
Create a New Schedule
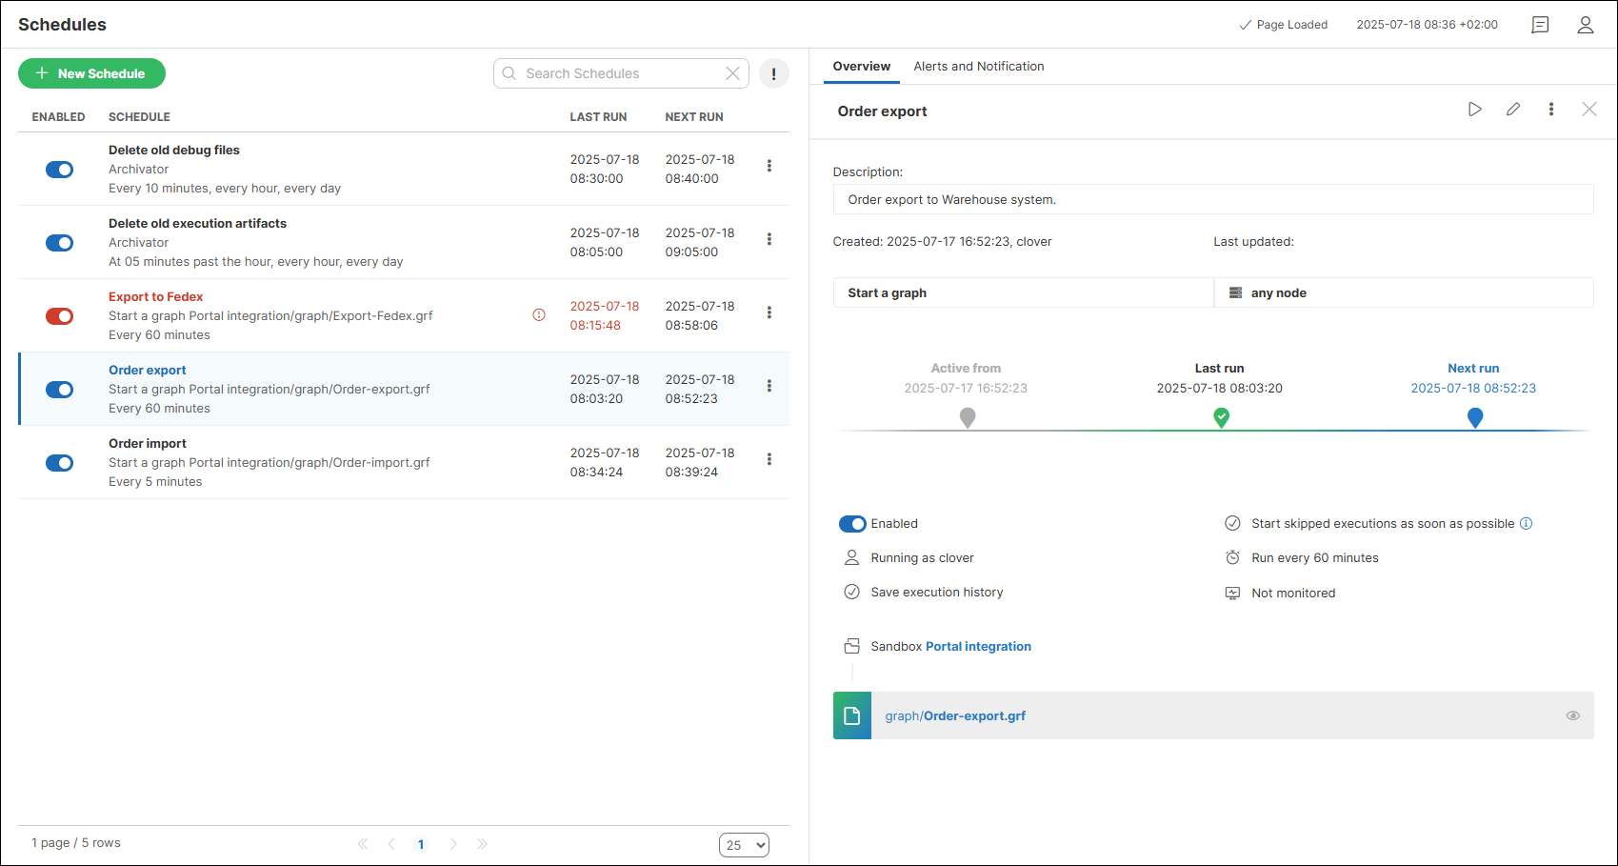91,73
